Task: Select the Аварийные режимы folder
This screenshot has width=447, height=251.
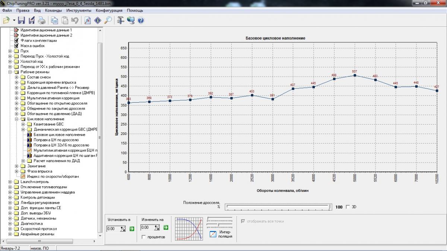Action: 37,234
